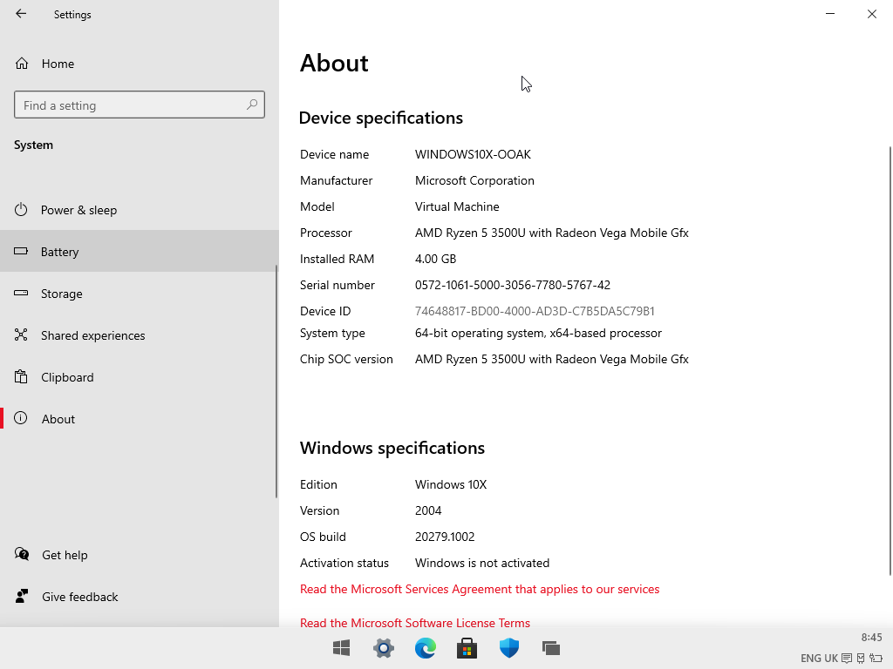
Task: Open Power & sleep settings
Action: pos(140,210)
